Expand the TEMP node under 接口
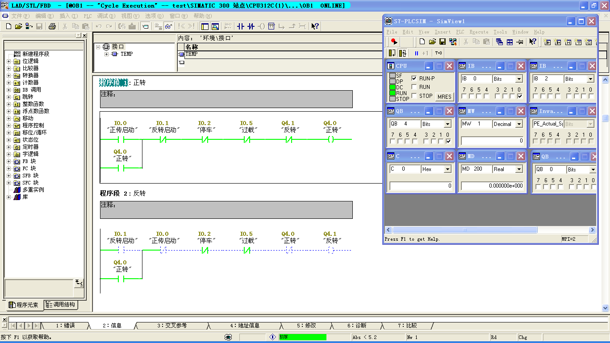610x343 pixels. (106, 54)
